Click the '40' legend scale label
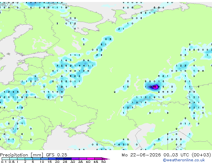The width and height of the screenshot is (212, 163). click(88, 162)
